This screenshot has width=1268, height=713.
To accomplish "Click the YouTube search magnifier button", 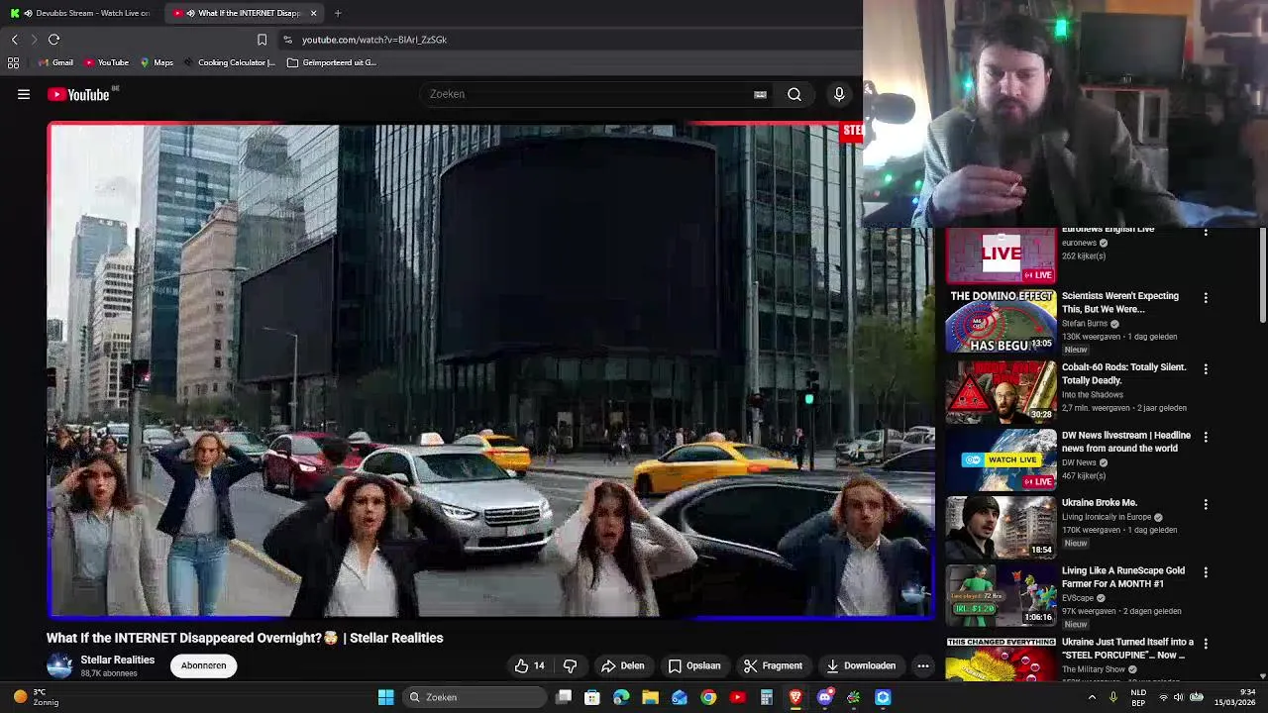I will (x=794, y=94).
